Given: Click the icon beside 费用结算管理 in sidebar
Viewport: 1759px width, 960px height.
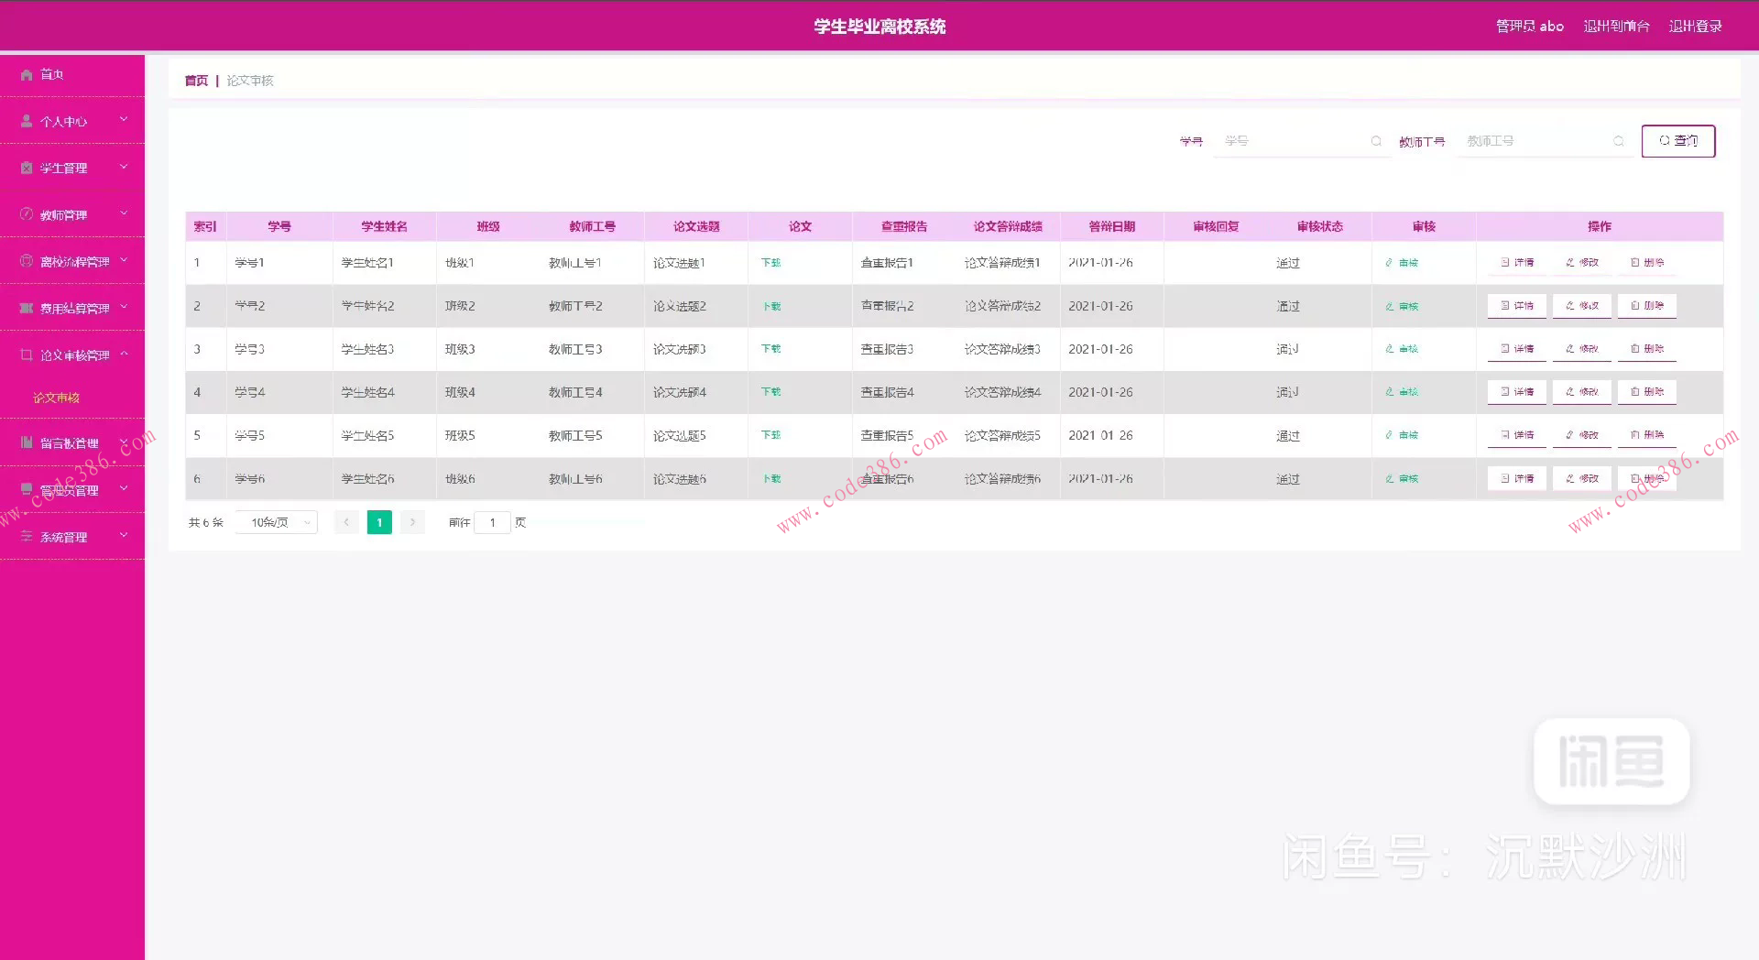Looking at the screenshot, I should (27, 308).
